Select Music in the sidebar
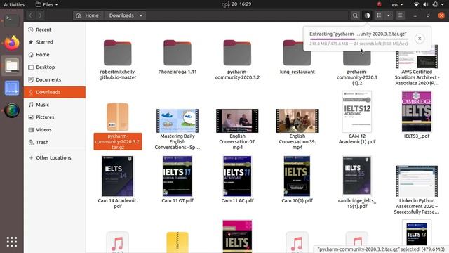 [55, 105]
